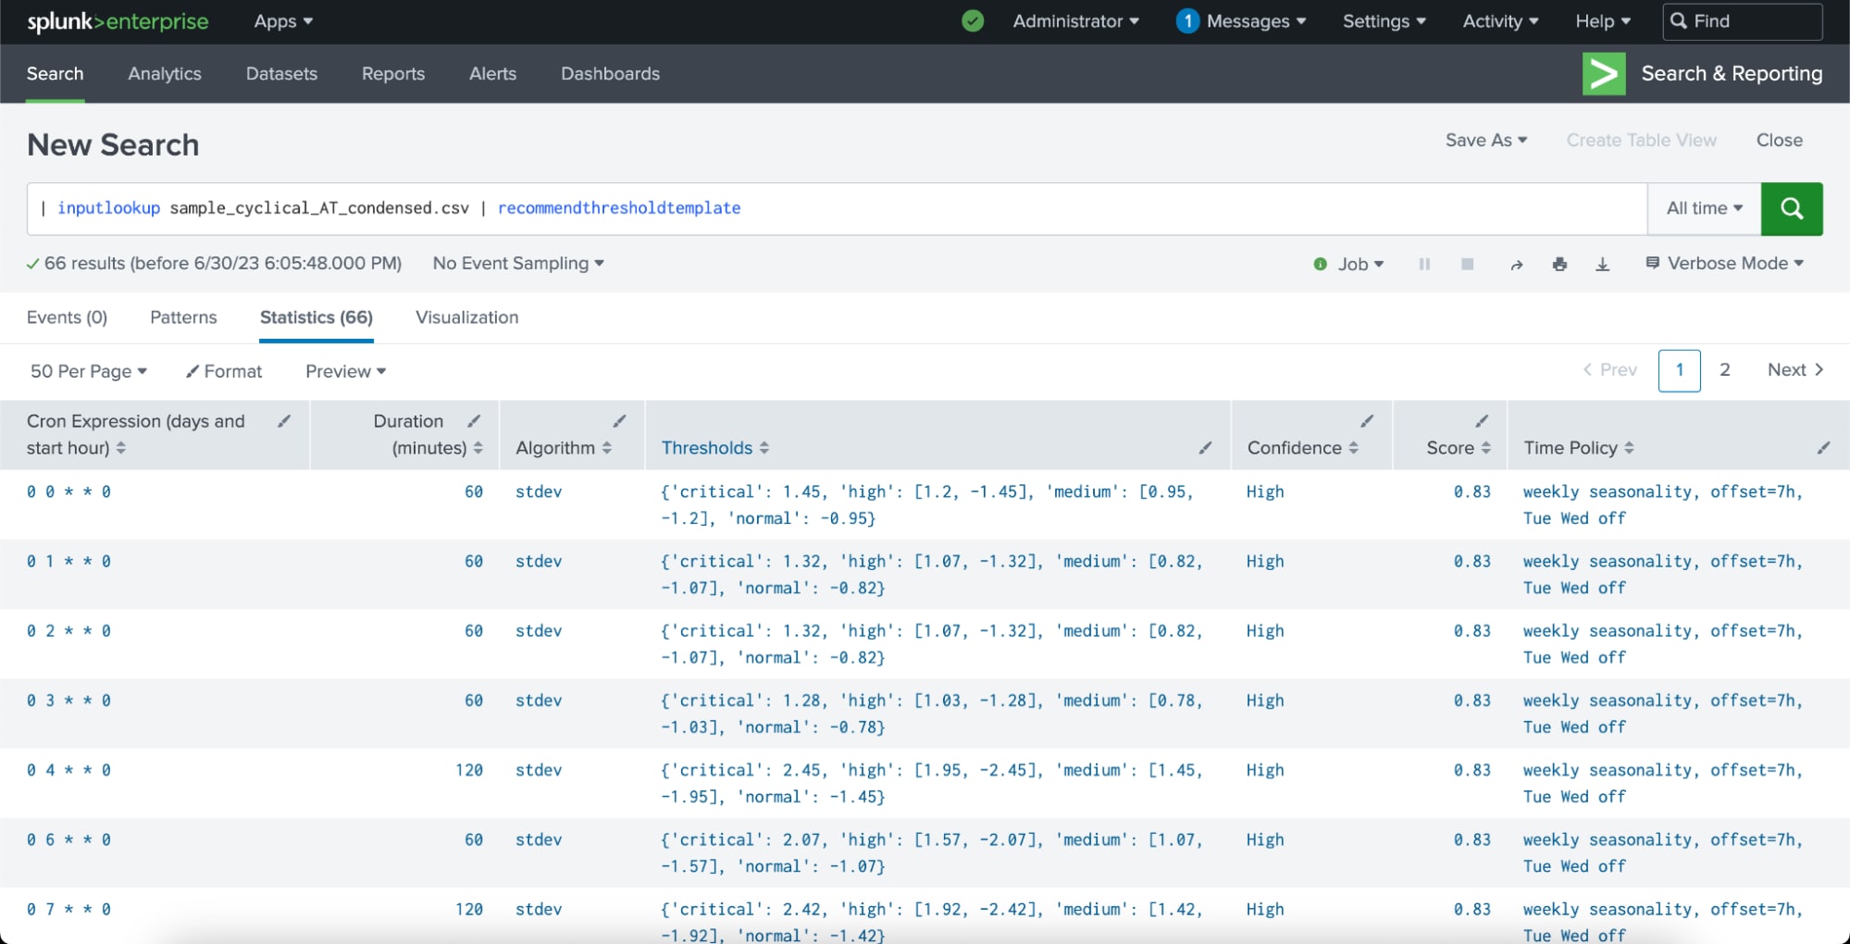The width and height of the screenshot is (1850, 944).
Task: Switch Verbose Mode search mode dropdown
Action: point(1725,264)
